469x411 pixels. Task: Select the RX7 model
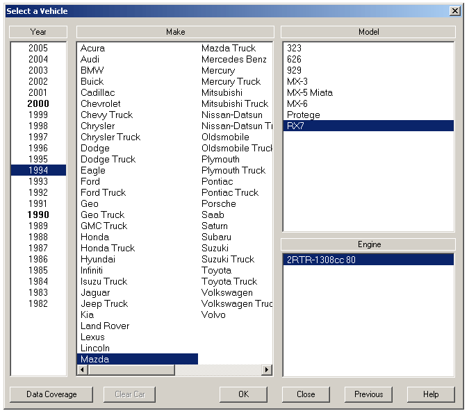(368, 126)
